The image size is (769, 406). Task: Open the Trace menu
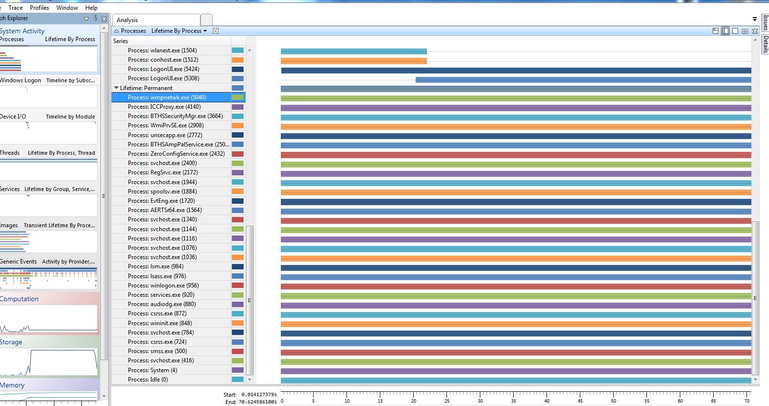16,8
